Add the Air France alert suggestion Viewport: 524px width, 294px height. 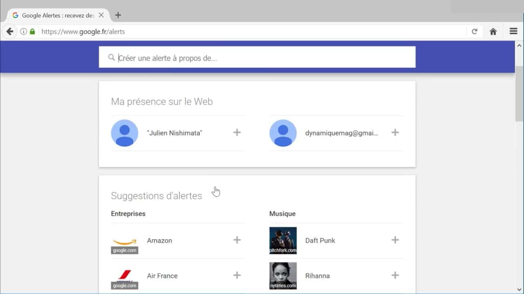click(237, 275)
